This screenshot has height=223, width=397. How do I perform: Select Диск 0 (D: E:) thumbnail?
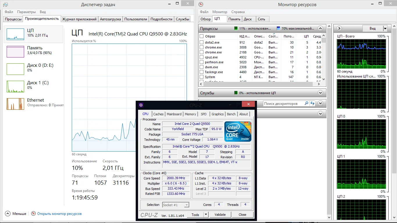tap(15, 69)
